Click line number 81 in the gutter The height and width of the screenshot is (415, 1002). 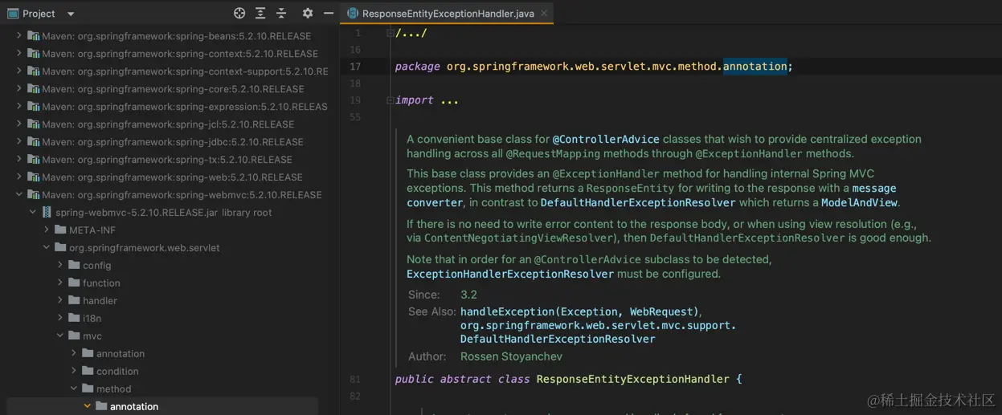[x=355, y=379]
